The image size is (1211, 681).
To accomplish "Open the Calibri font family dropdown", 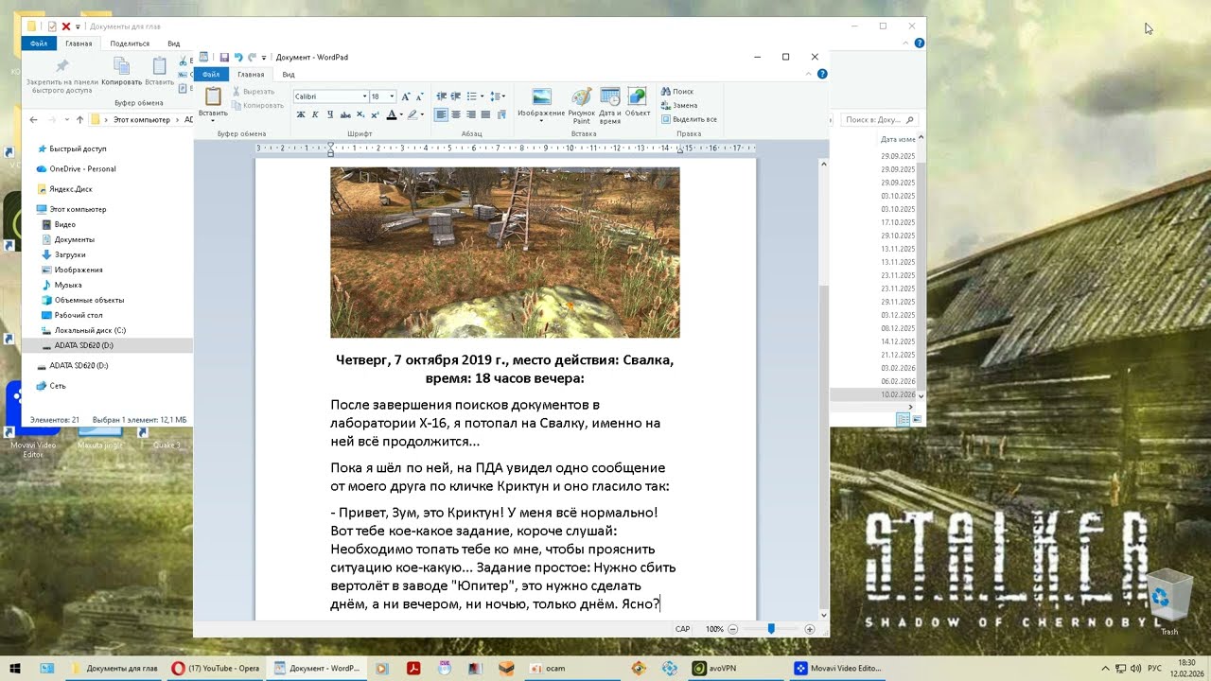I will [364, 96].
